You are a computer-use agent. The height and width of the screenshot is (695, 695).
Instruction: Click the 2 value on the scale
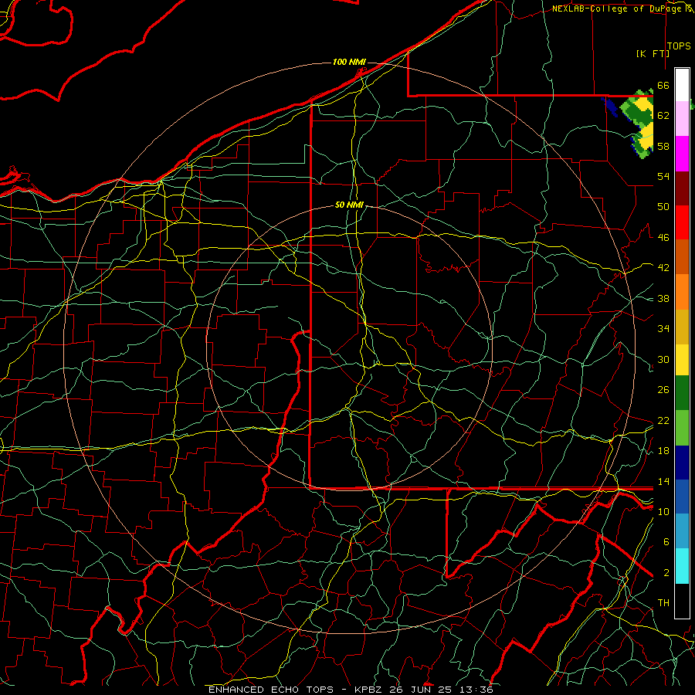click(666, 572)
